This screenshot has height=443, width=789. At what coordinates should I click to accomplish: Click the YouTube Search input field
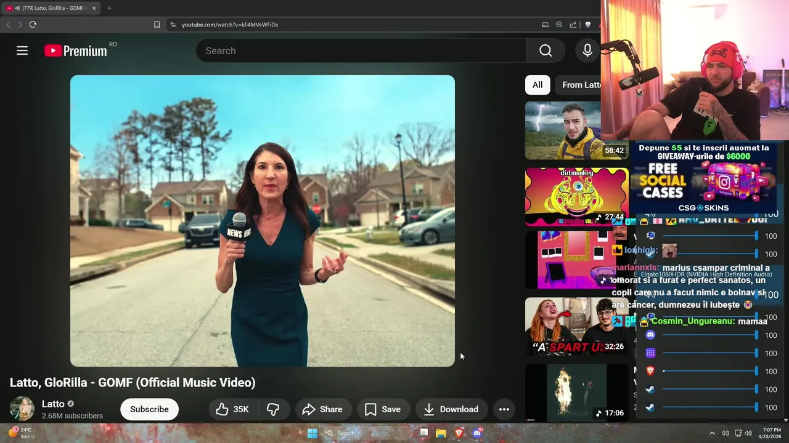(361, 50)
